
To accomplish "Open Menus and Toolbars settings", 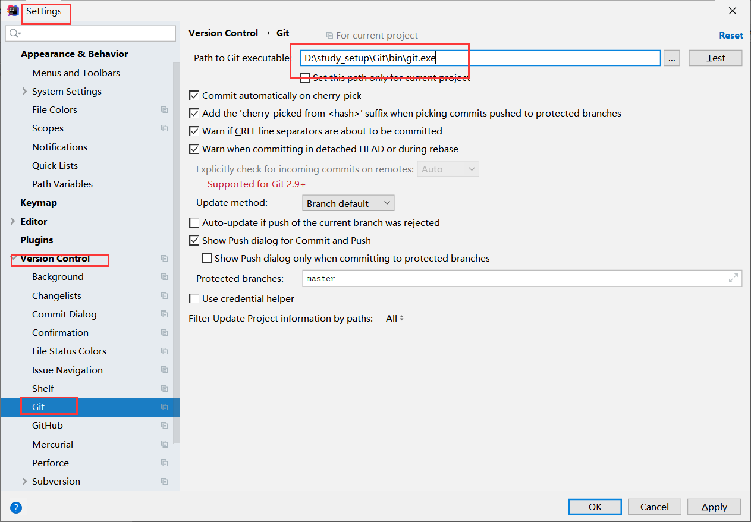I will click(x=76, y=73).
